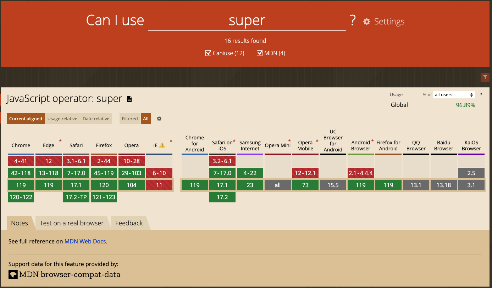
Task: Click Firefox version 121-123 cell
Action: (104, 197)
